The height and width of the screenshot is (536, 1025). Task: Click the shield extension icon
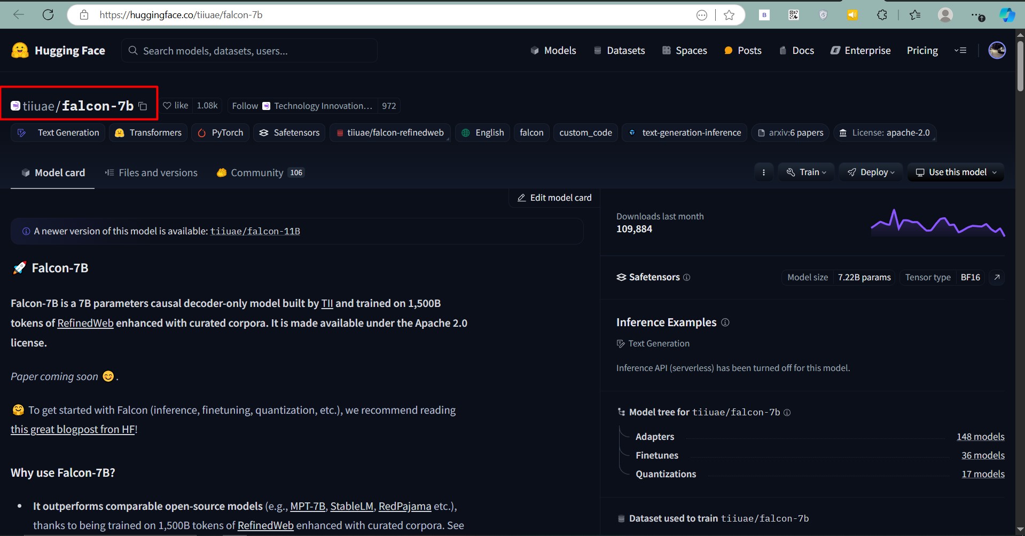click(823, 15)
